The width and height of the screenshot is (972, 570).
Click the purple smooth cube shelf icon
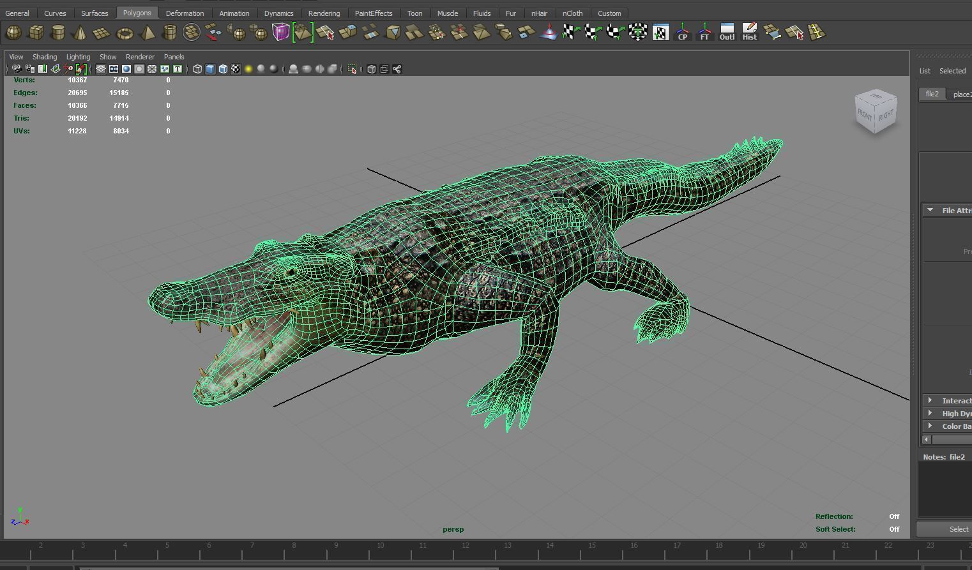pos(280,32)
